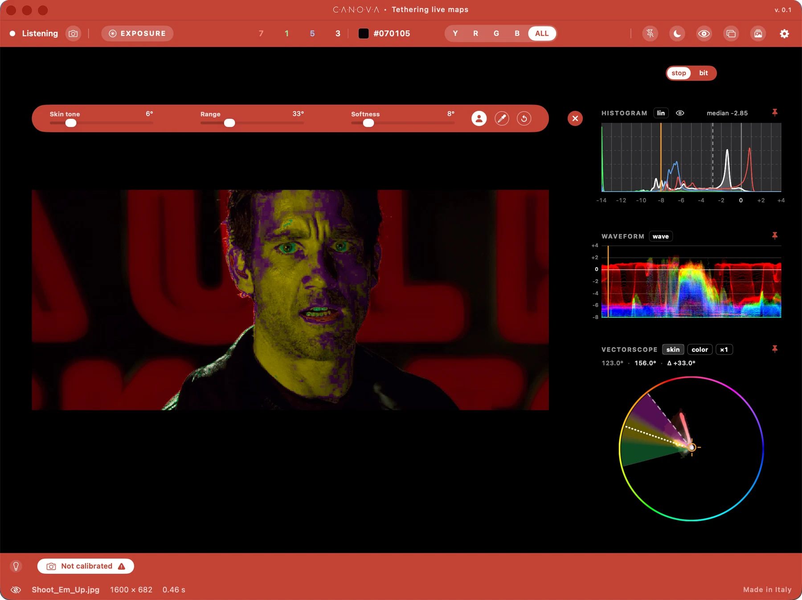Click the lightbulb tips icon

point(16,566)
